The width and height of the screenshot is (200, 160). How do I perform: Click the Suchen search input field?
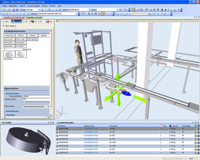tap(107, 10)
